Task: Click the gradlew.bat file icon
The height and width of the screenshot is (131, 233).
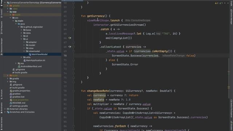Action: 11,97
